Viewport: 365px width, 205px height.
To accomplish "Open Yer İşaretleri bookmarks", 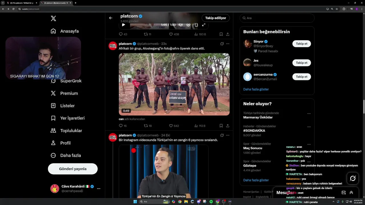I will 67,118.
